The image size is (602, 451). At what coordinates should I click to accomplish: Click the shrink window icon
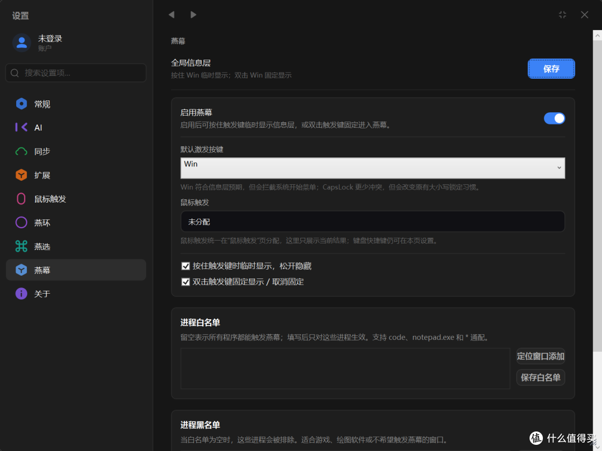pyautogui.click(x=562, y=15)
